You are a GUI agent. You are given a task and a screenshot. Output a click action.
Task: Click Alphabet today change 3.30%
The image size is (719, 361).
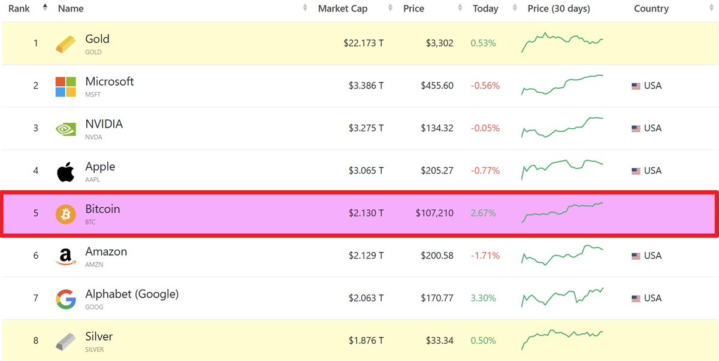coord(484,298)
